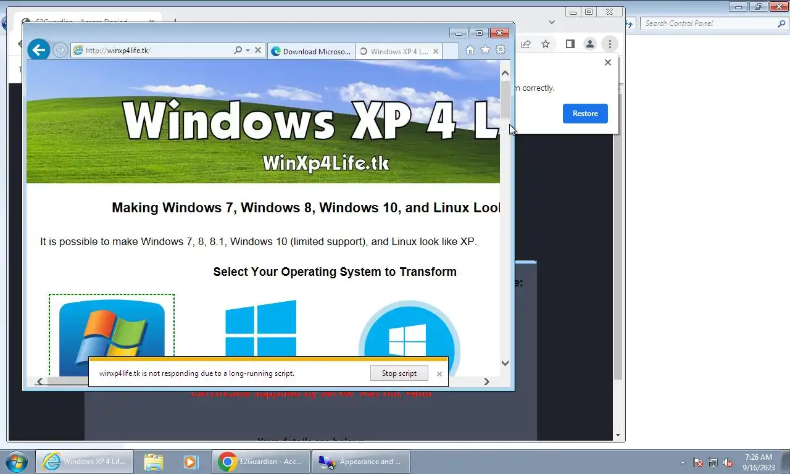This screenshot has height=474, width=790.
Task: Open the Chrome profile avatar
Action: (590, 44)
